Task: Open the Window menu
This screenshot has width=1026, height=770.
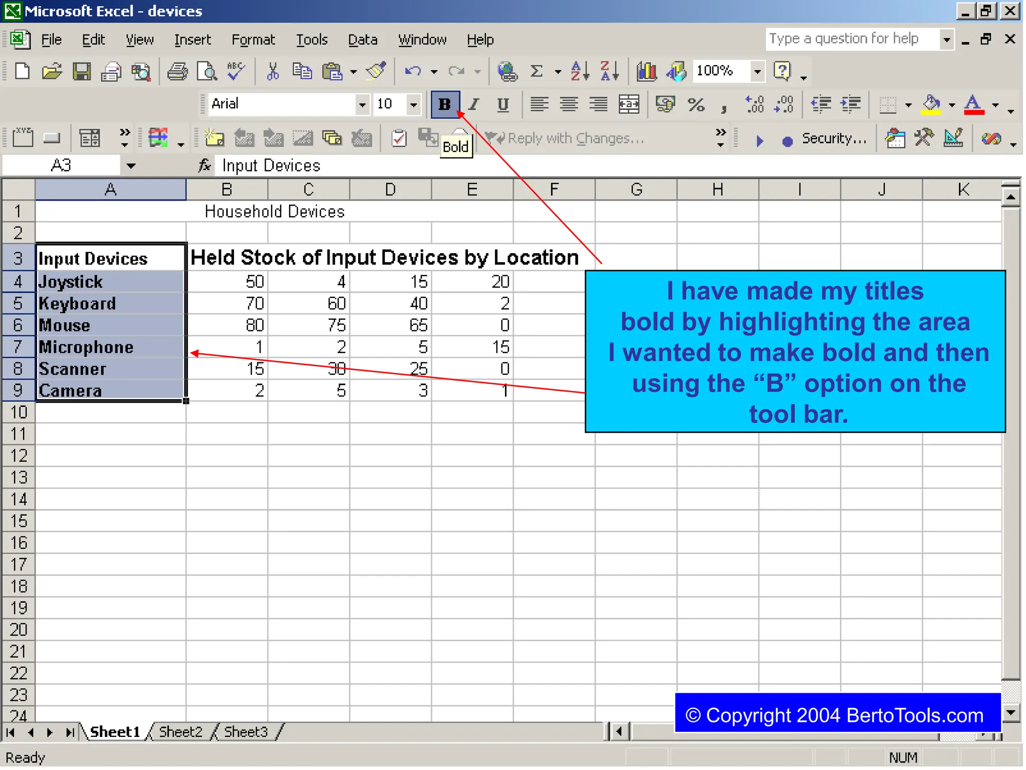Action: pos(422,40)
